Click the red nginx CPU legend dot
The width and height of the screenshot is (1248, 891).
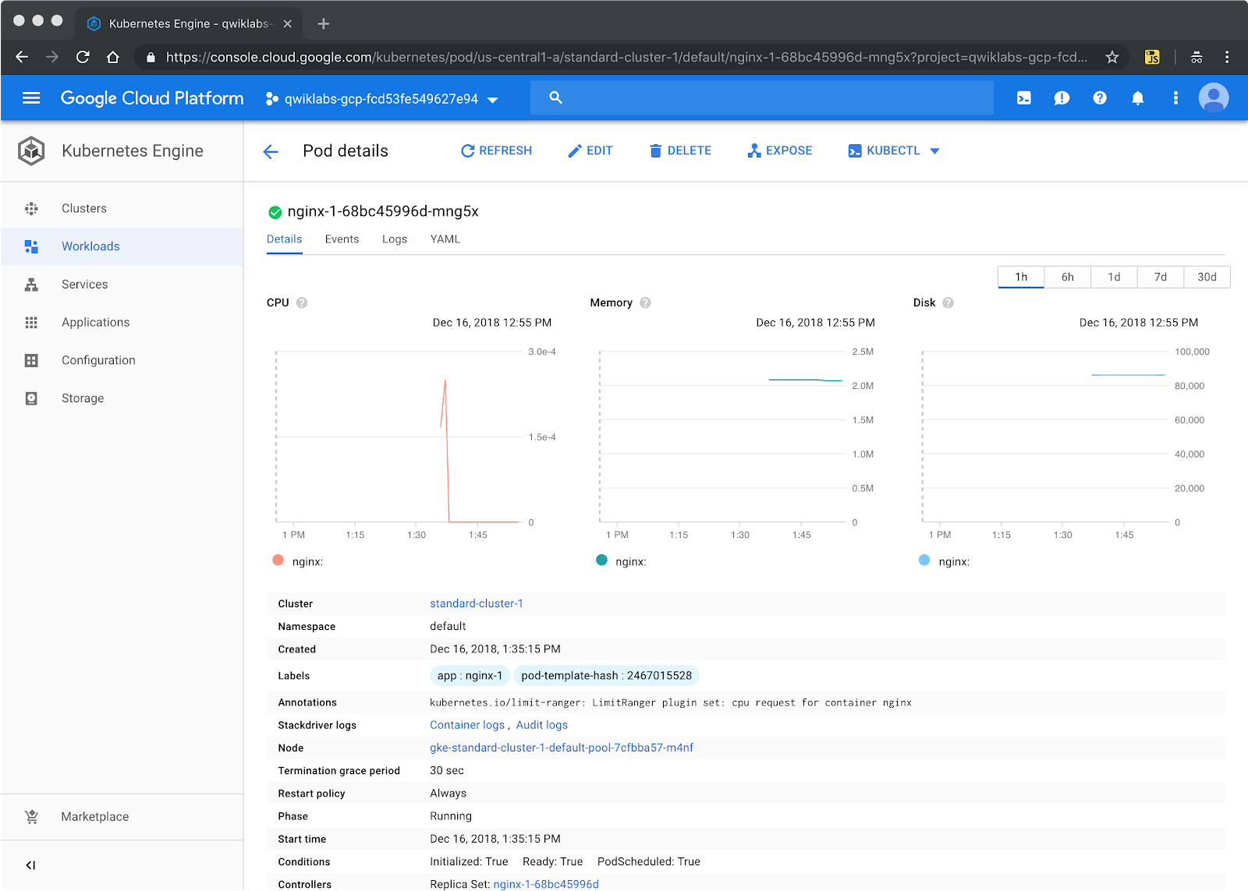278,560
